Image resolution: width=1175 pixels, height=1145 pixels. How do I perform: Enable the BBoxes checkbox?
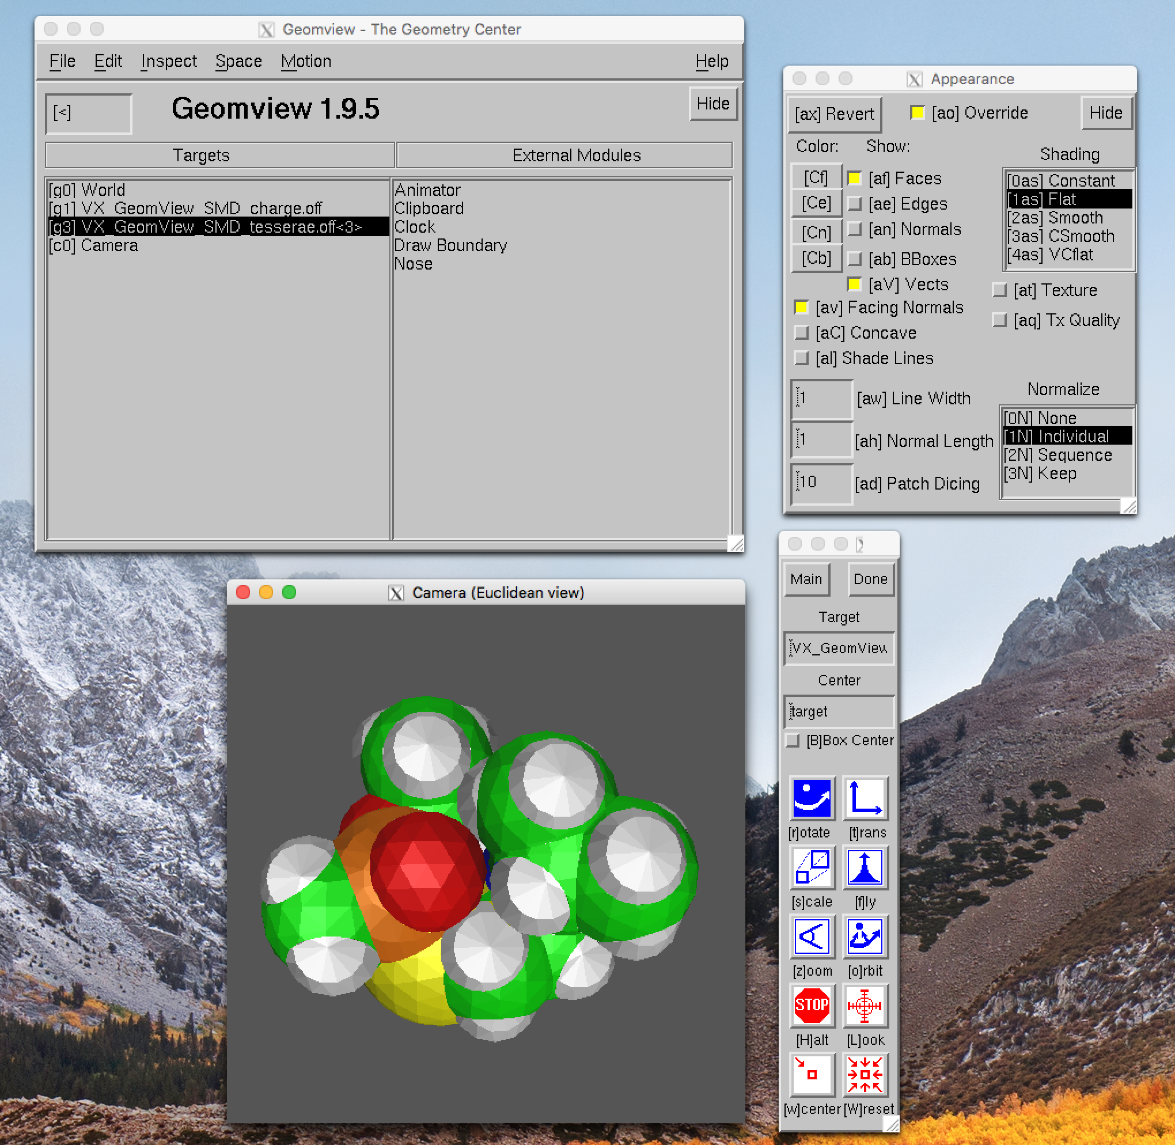(x=854, y=259)
